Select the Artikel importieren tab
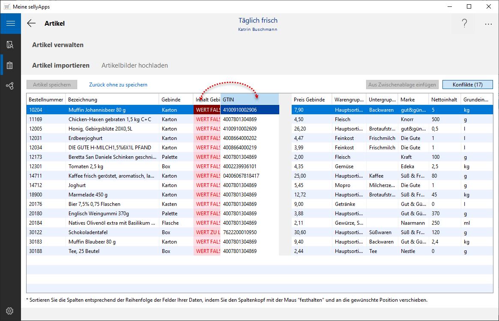 tap(61, 65)
